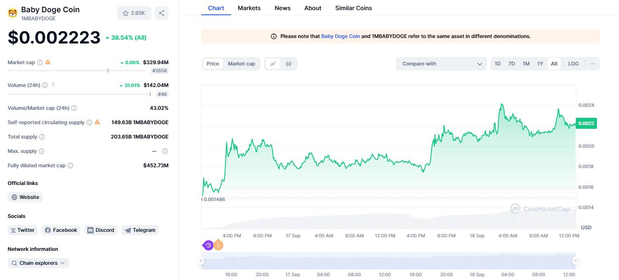Click the range navigator mini chart
This screenshot has height=280, width=619.
388,261
